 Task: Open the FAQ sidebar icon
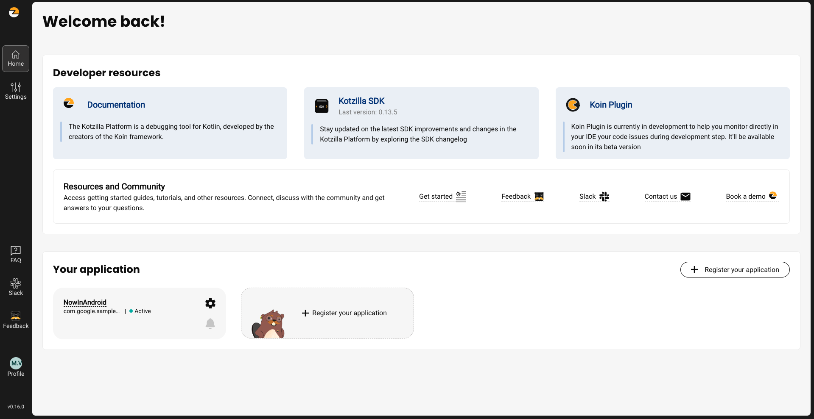tap(16, 254)
